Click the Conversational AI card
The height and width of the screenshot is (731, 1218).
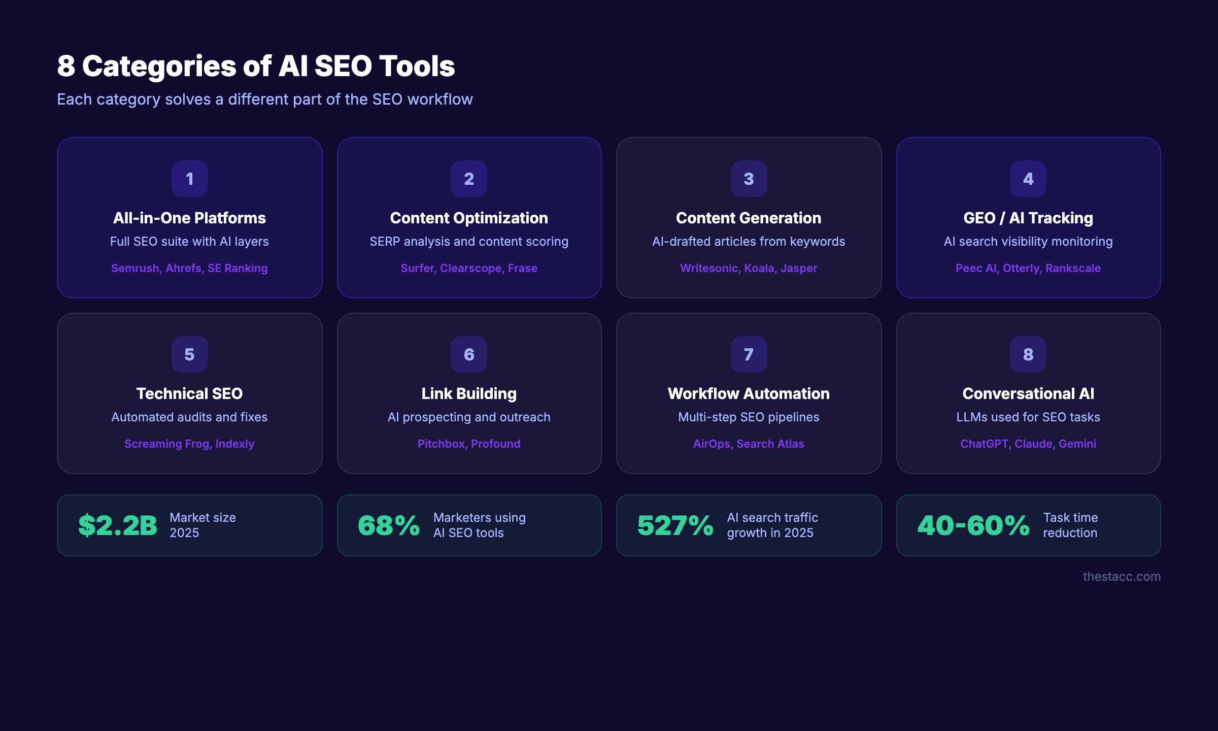(1028, 393)
